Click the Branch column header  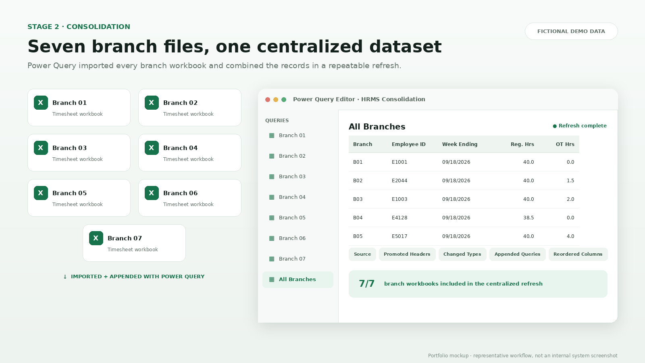click(x=363, y=144)
